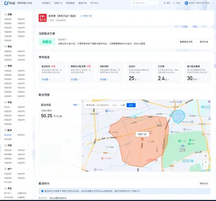Click 去设置 in the 包邮金额 card
The width and height of the screenshot is (216, 201).
point(103,79)
